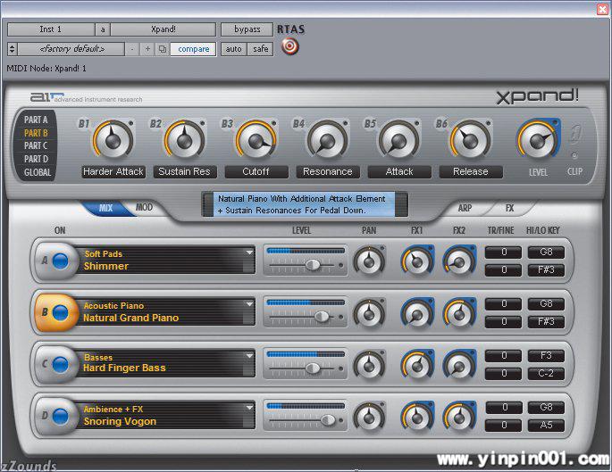Expand the Acoustic Piano preset dropdown arrow
612x472 pixels.
click(248, 306)
